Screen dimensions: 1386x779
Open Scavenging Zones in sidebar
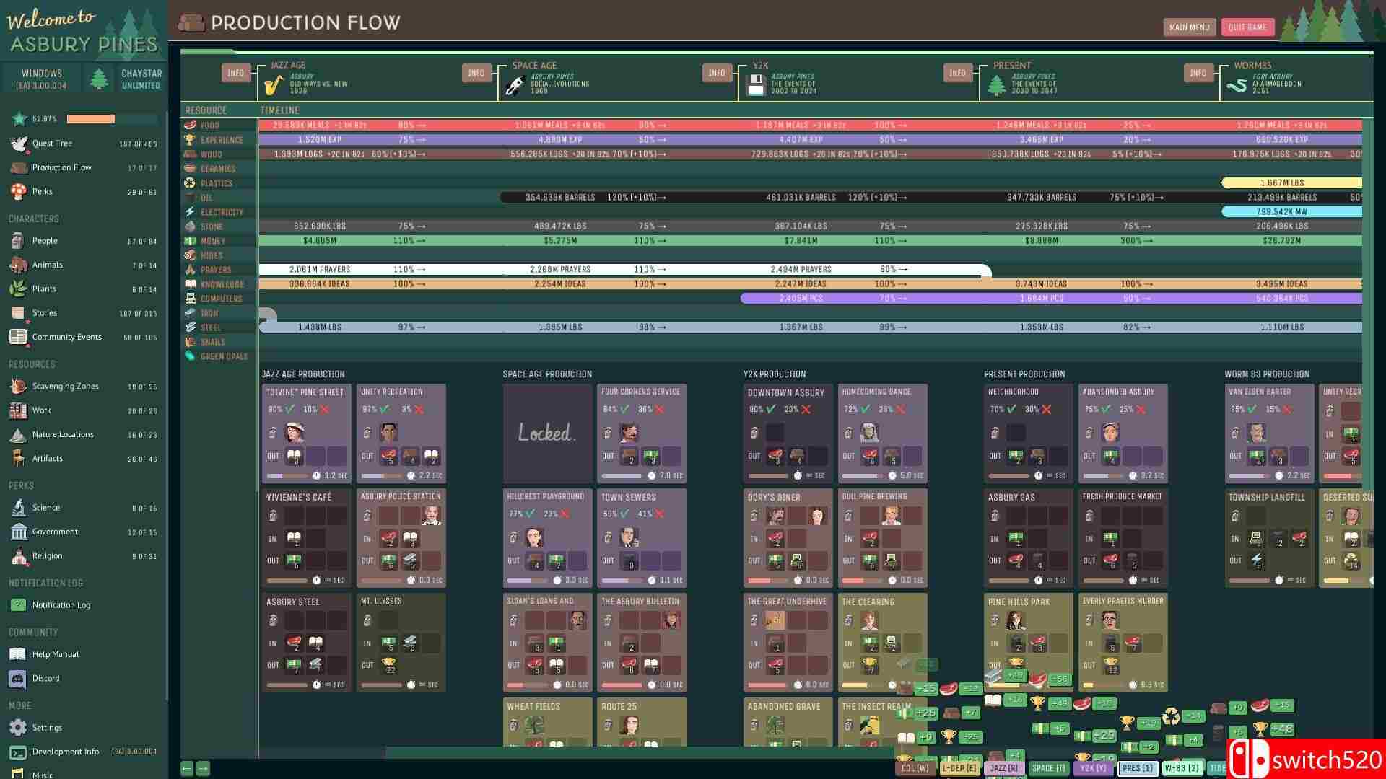[x=65, y=387]
